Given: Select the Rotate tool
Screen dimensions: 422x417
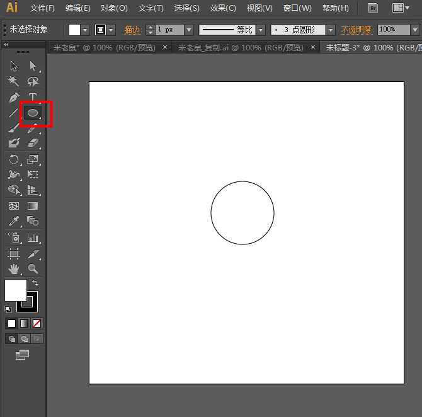Looking at the screenshot, I should click(14, 159).
